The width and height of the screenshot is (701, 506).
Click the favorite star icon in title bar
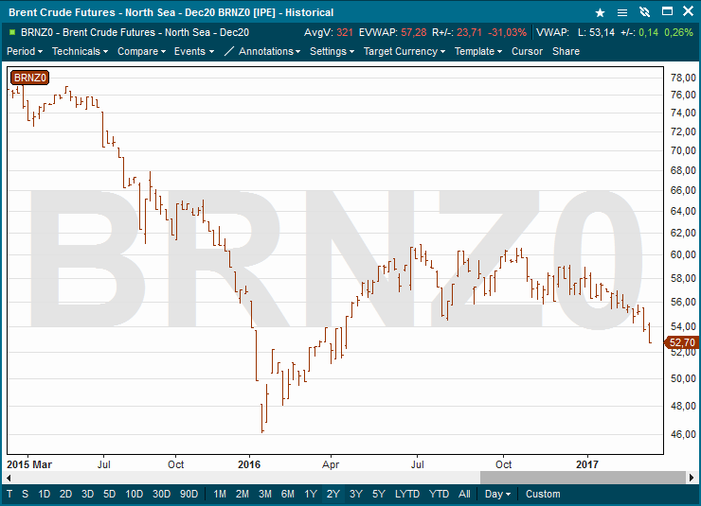[x=600, y=12]
